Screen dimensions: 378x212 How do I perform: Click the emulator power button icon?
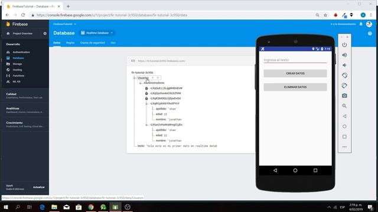click(x=344, y=45)
